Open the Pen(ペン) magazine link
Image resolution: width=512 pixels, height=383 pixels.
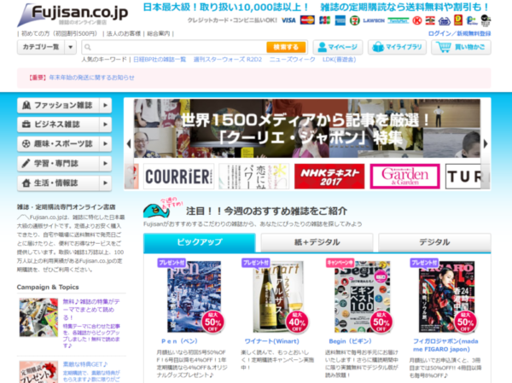pyautogui.click(x=179, y=341)
